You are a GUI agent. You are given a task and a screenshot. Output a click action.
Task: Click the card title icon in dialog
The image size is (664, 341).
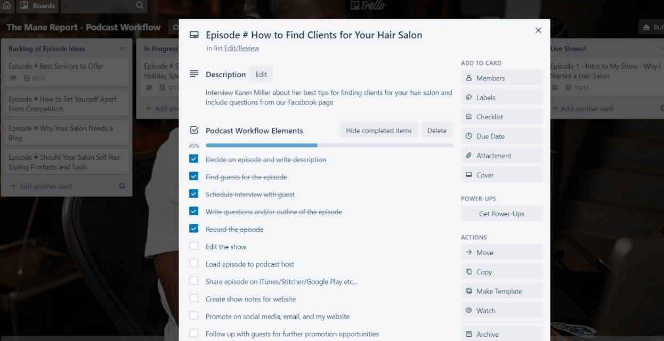pyautogui.click(x=195, y=35)
